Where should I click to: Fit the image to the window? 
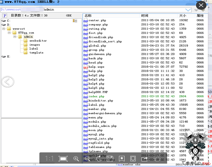click(x=63, y=159)
